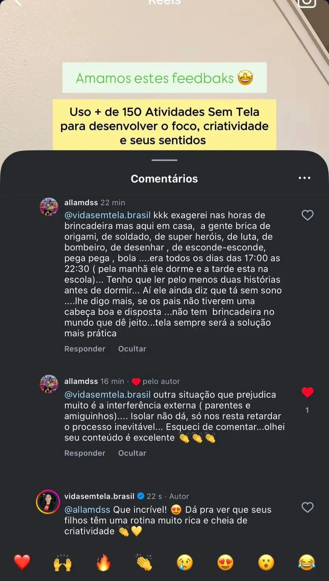Open allamdss avatar on first comment
329x581 pixels.
[x=49, y=207]
